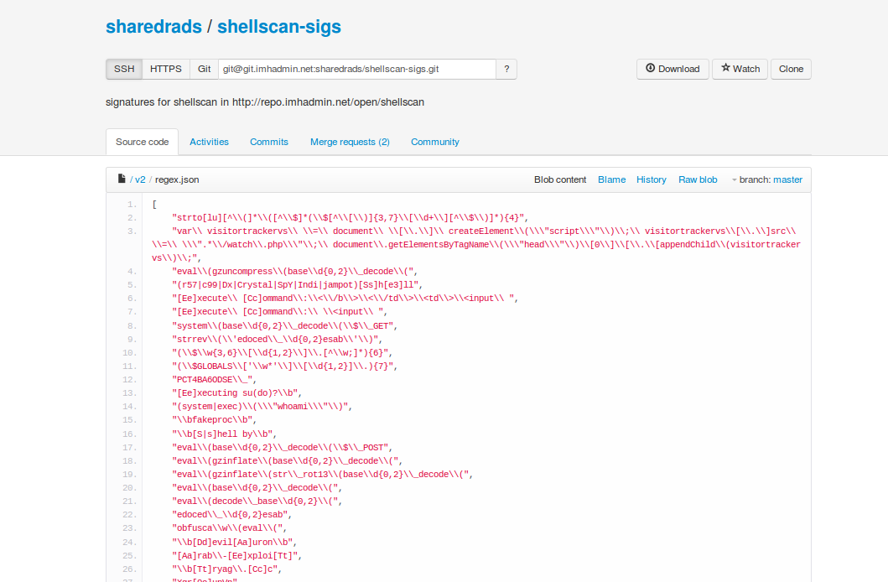Download the repository
Viewport: 888px width, 582px height.
pyautogui.click(x=672, y=69)
